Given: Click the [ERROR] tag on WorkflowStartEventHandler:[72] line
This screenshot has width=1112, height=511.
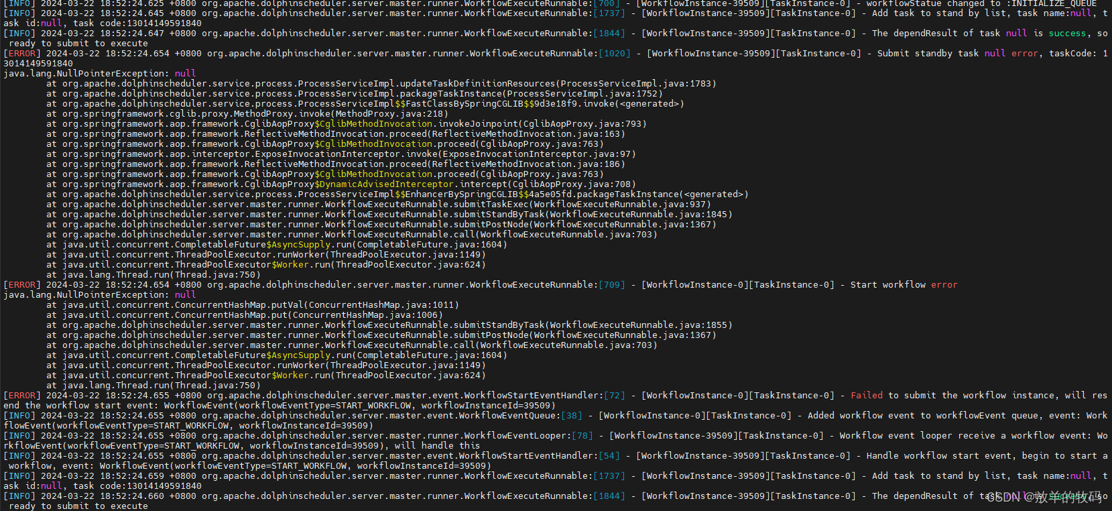Looking at the screenshot, I should pyautogui.click(x=22, y=395).
